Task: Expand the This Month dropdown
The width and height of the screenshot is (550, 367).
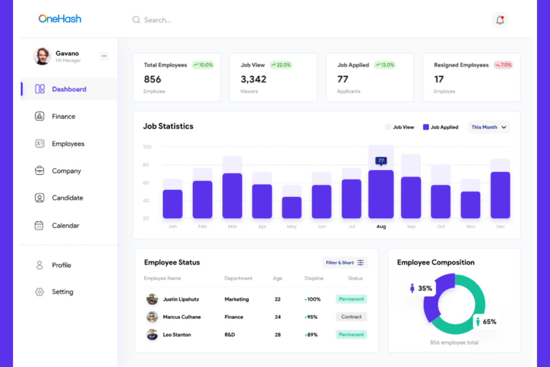Action: (489, 127)
